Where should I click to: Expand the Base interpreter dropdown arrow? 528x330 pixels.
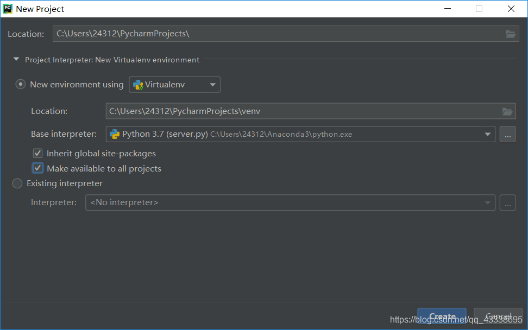coord(487,134)
